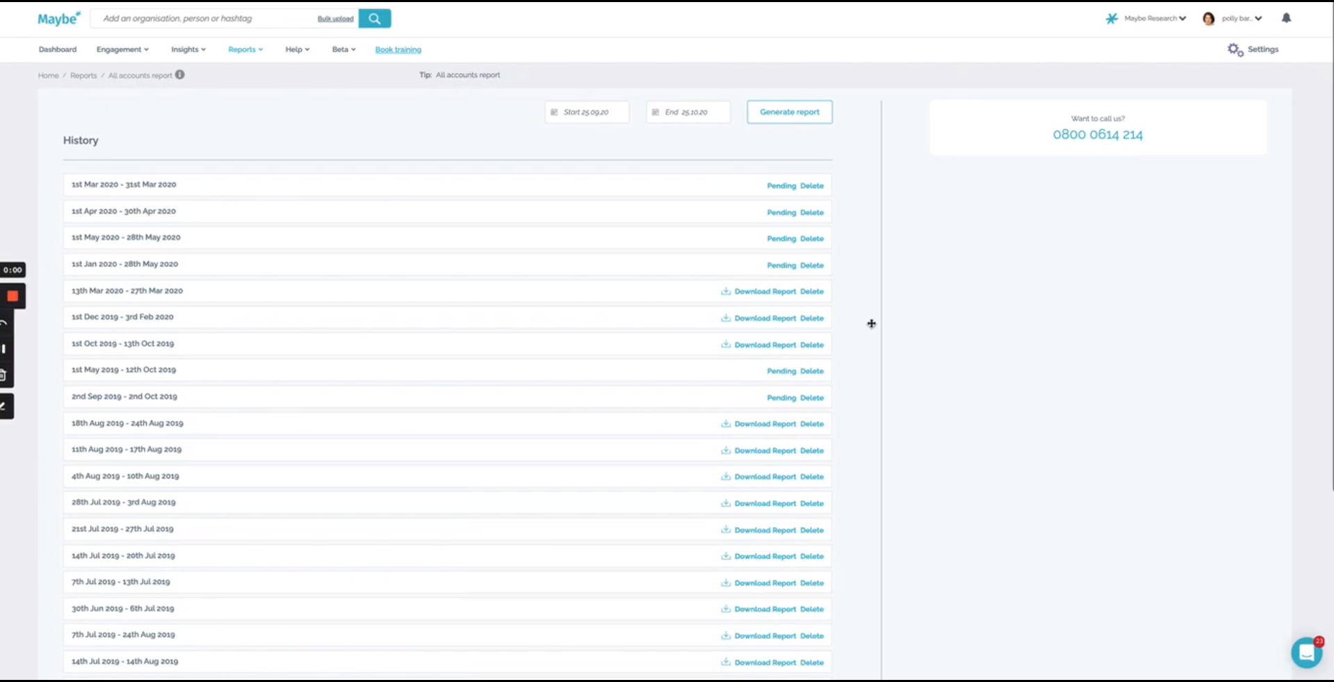The height and width of the screenshot is (682, 1334).
Task: Click the End date input field
Action: 689,112
